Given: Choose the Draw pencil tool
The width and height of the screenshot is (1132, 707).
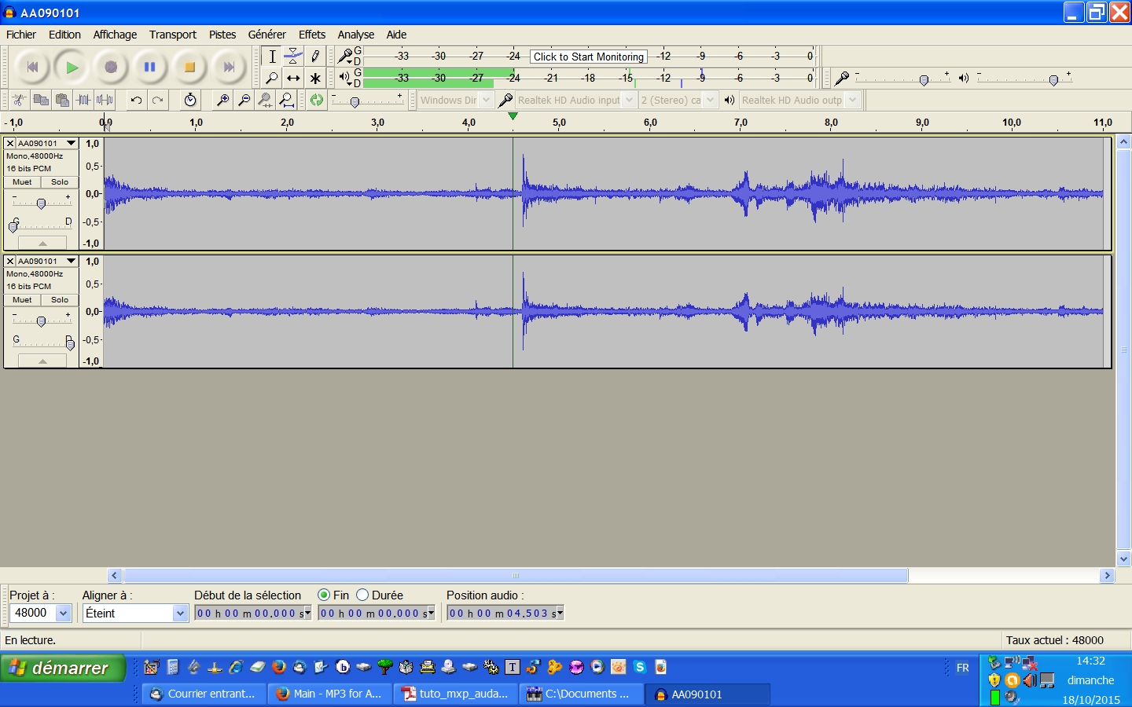Looking at the screenshot, I should [x=315, y=57].
